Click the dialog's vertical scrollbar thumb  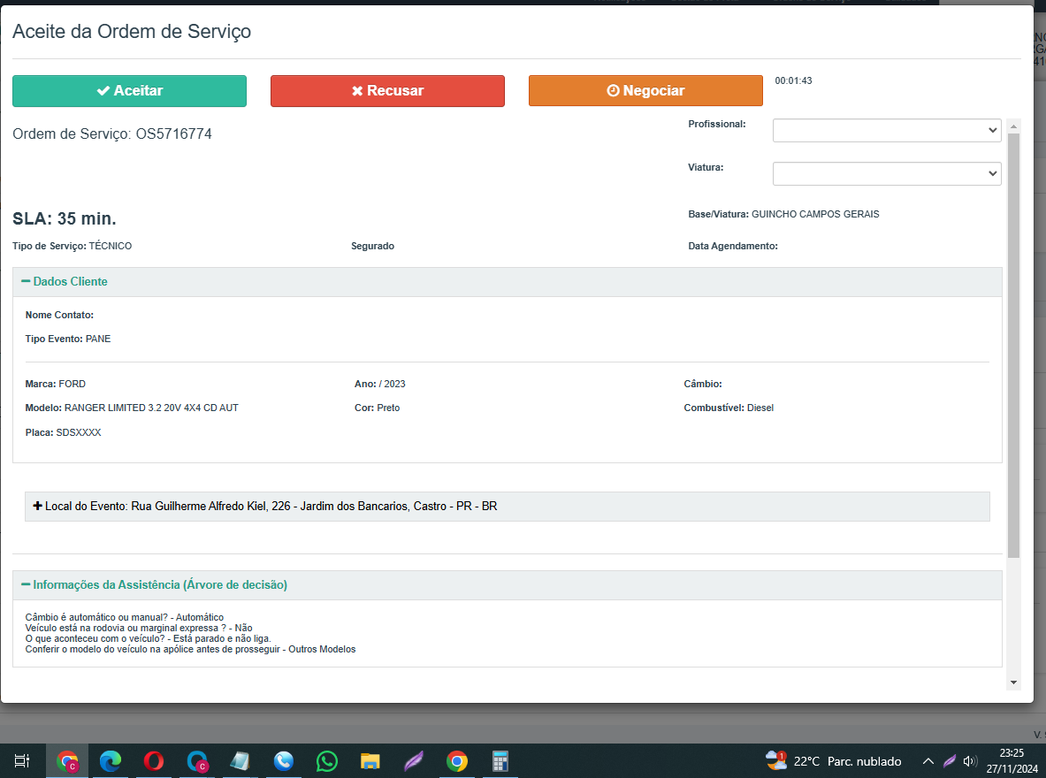click(x=1013, y=345)
